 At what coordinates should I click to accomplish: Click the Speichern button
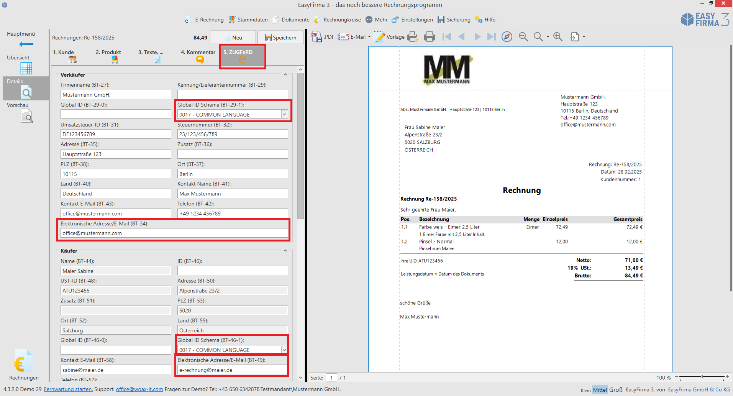point(280,38)
